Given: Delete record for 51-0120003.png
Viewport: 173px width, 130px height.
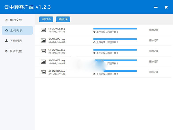Looking at the screenshot, I should tap(154, 51).
